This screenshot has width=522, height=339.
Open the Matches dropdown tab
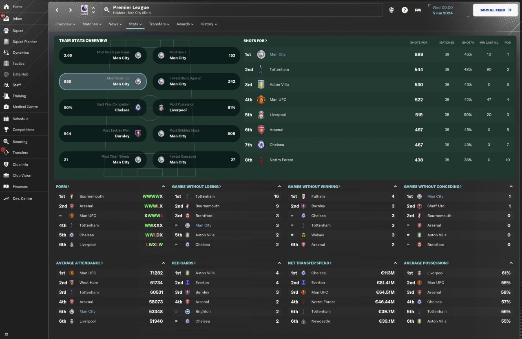92,24
